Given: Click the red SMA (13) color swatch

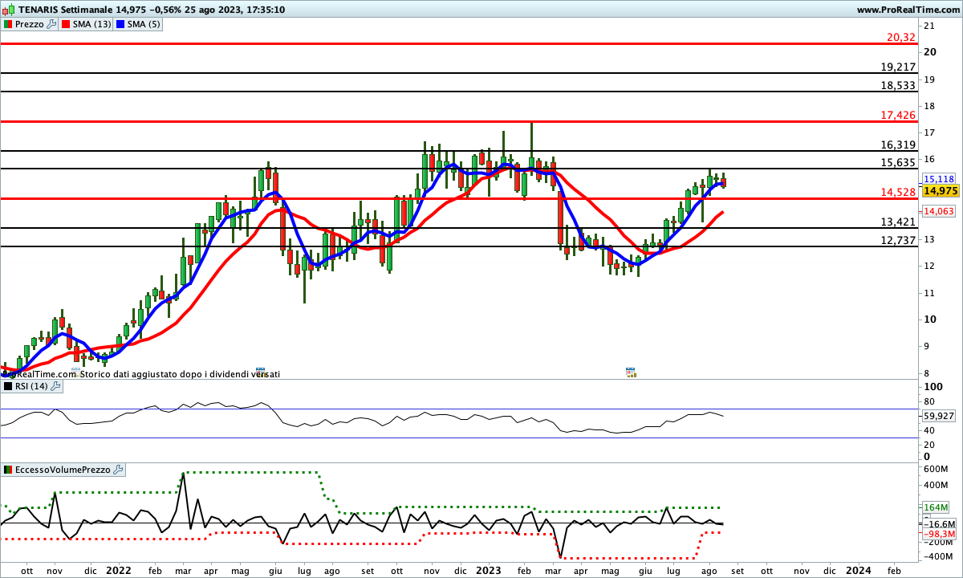Looking at the screenshot, I should coord(66,24).
